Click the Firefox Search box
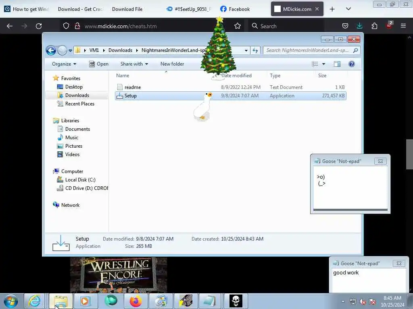The image size is (413, 309). (286, 26)
